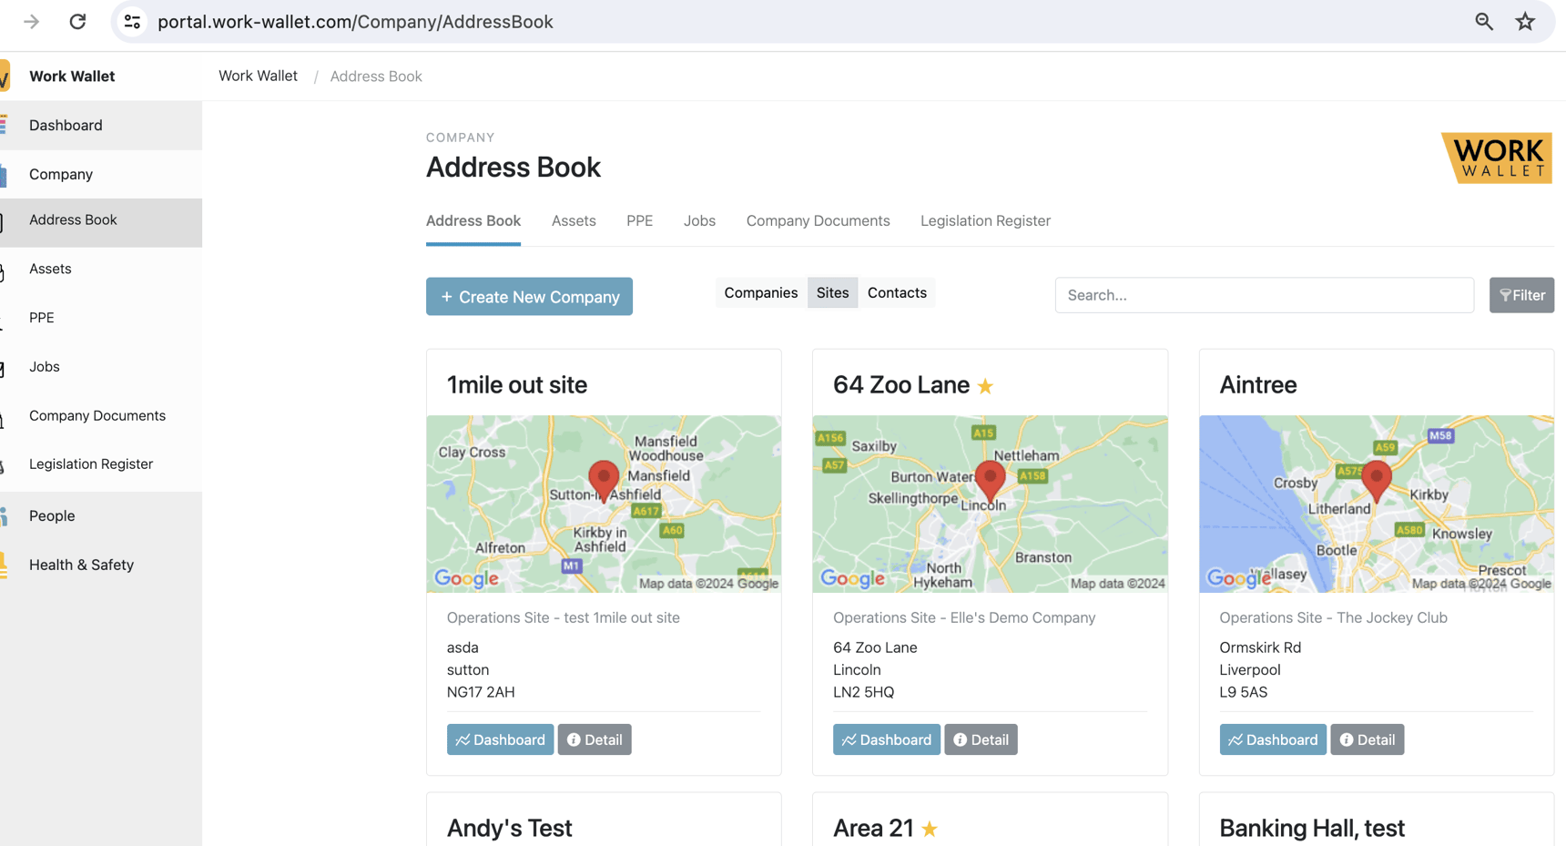Screen dimensions: 1566x846
Task: Click the Create New Company button
Action: tap(529, 296)
